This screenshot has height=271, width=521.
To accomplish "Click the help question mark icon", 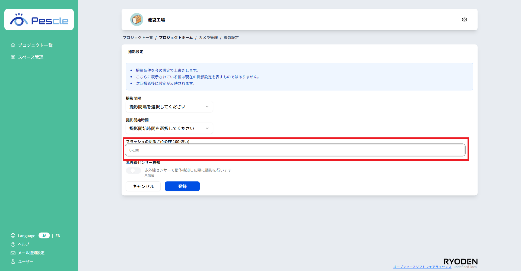I will click(x=13, y=244).
